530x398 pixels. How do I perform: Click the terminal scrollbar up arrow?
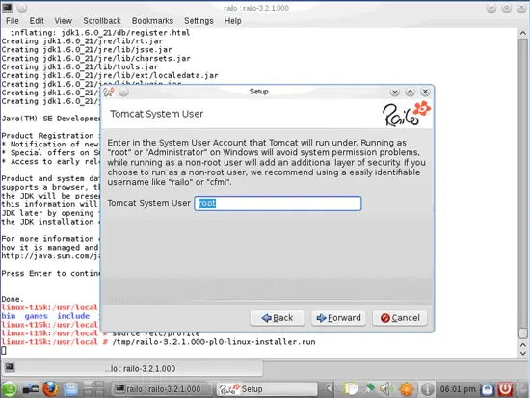pos(522,33)
